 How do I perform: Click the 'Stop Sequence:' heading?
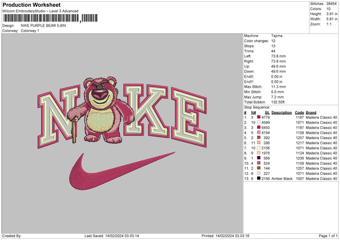click(x=257, y=108)
